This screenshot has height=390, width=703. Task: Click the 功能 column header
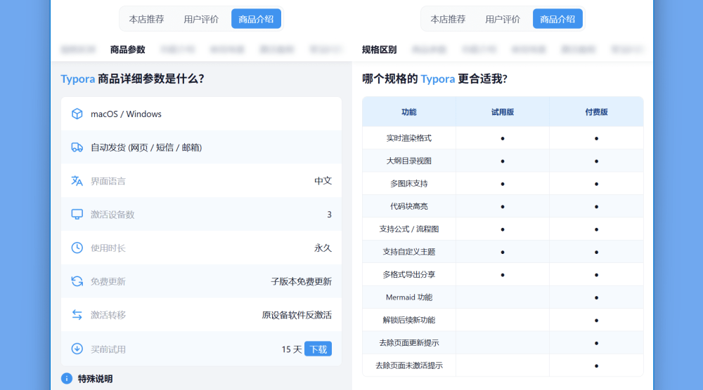coord(409,112)
